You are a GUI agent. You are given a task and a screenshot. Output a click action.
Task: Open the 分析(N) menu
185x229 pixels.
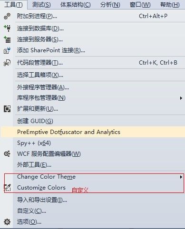tap(110, 5)
